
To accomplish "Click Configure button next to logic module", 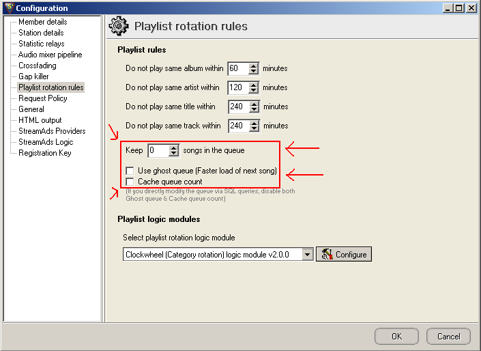I will click(x=344, y=255).
